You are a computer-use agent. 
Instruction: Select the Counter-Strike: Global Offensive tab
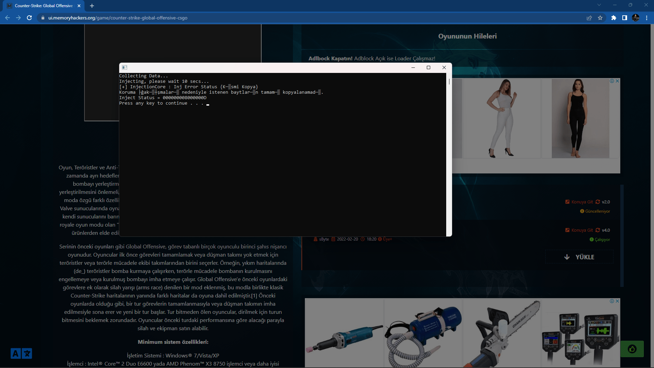[x=44, y=6]
